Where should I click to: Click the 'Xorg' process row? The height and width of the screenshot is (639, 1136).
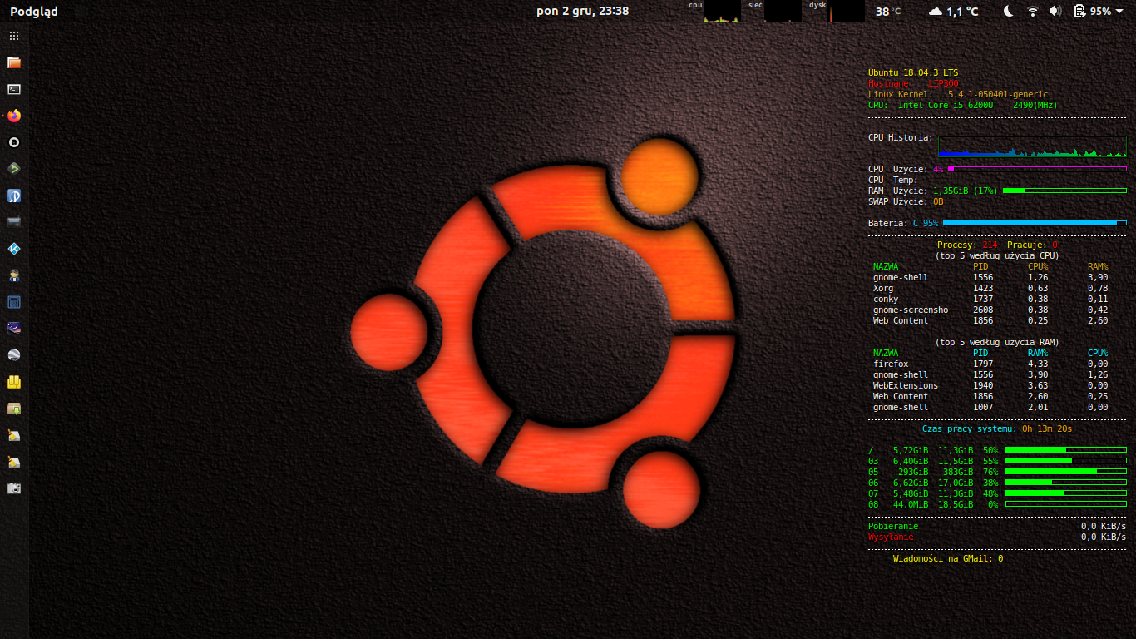coord(990,288)
